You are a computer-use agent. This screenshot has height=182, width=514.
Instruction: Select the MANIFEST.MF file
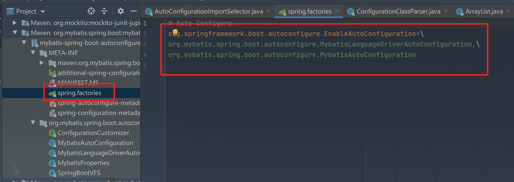coord(78,83)
